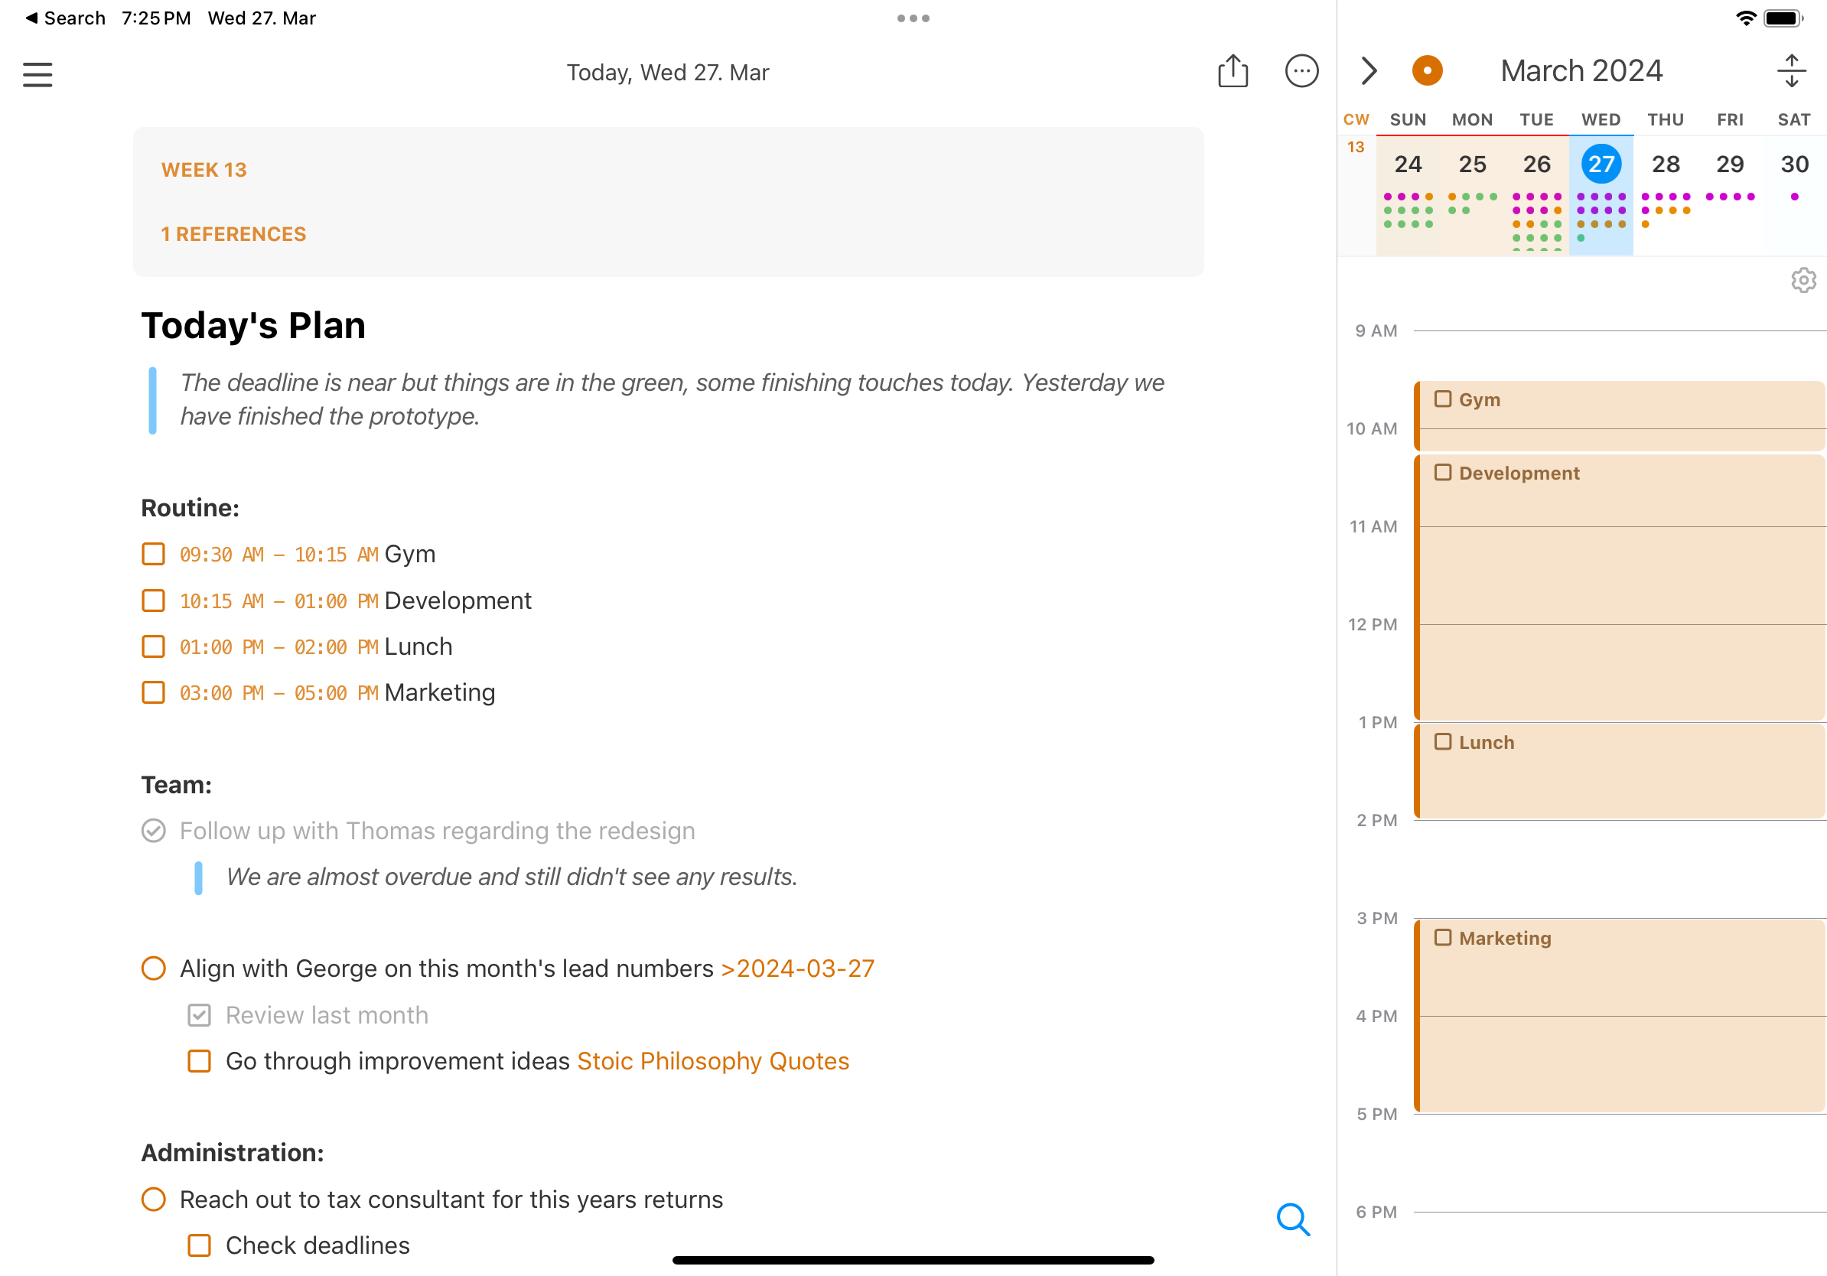The height and width of the screenshot is (1276, 1827).
Task: Collapse the calendar panel with the chevron
Action: 1370,71
